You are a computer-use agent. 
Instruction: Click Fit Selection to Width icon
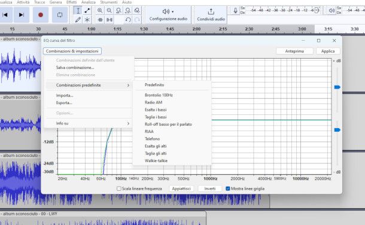(118, 11)
